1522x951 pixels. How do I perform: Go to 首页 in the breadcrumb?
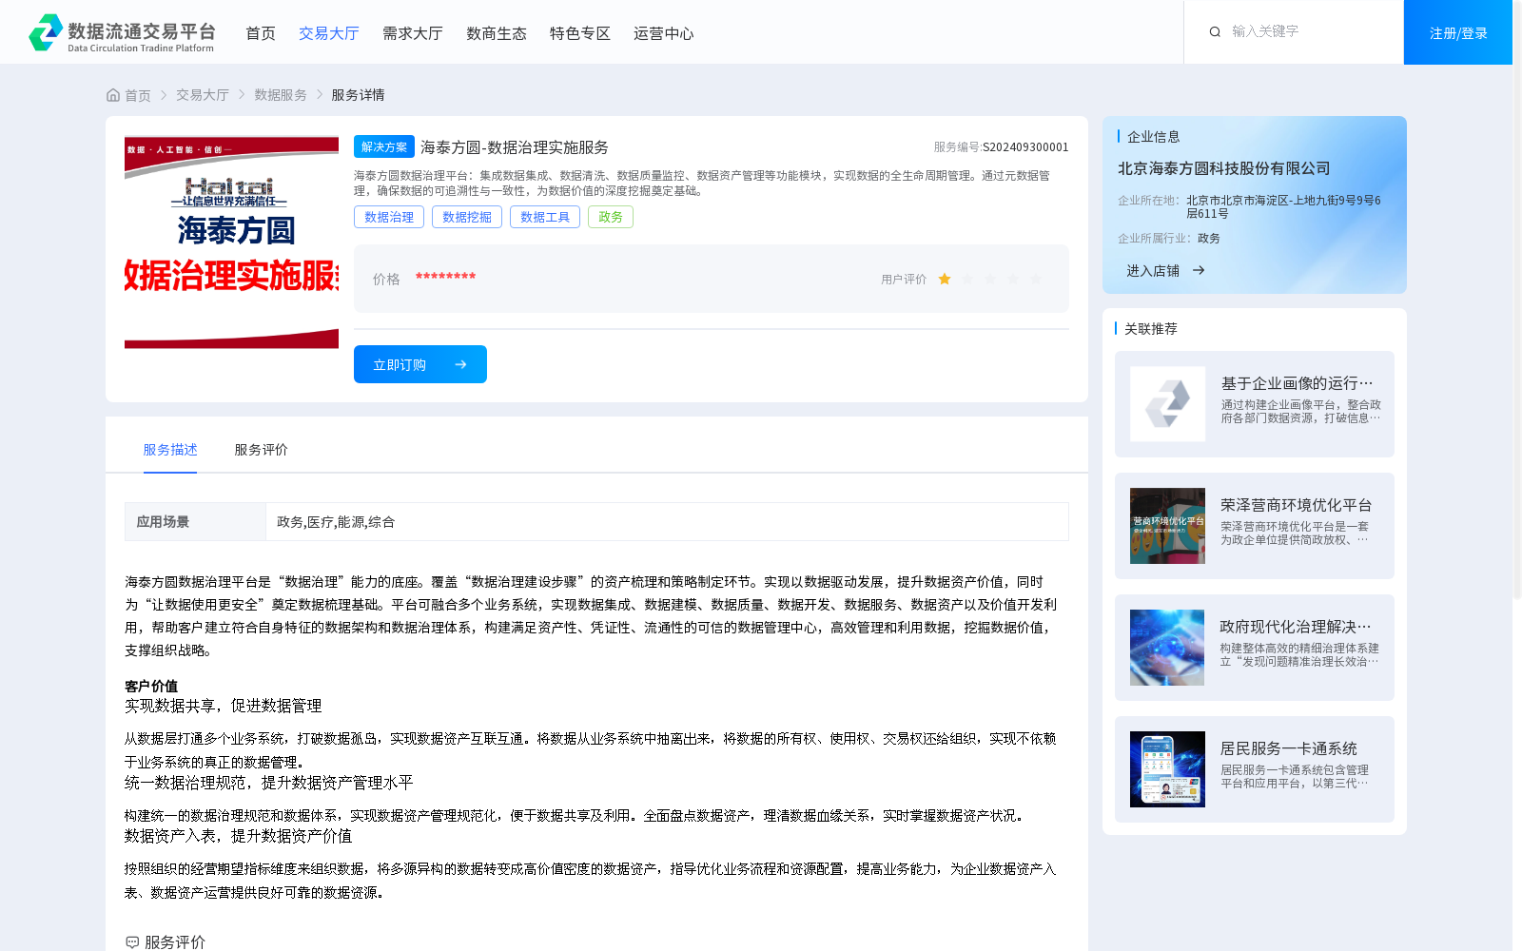138,95
